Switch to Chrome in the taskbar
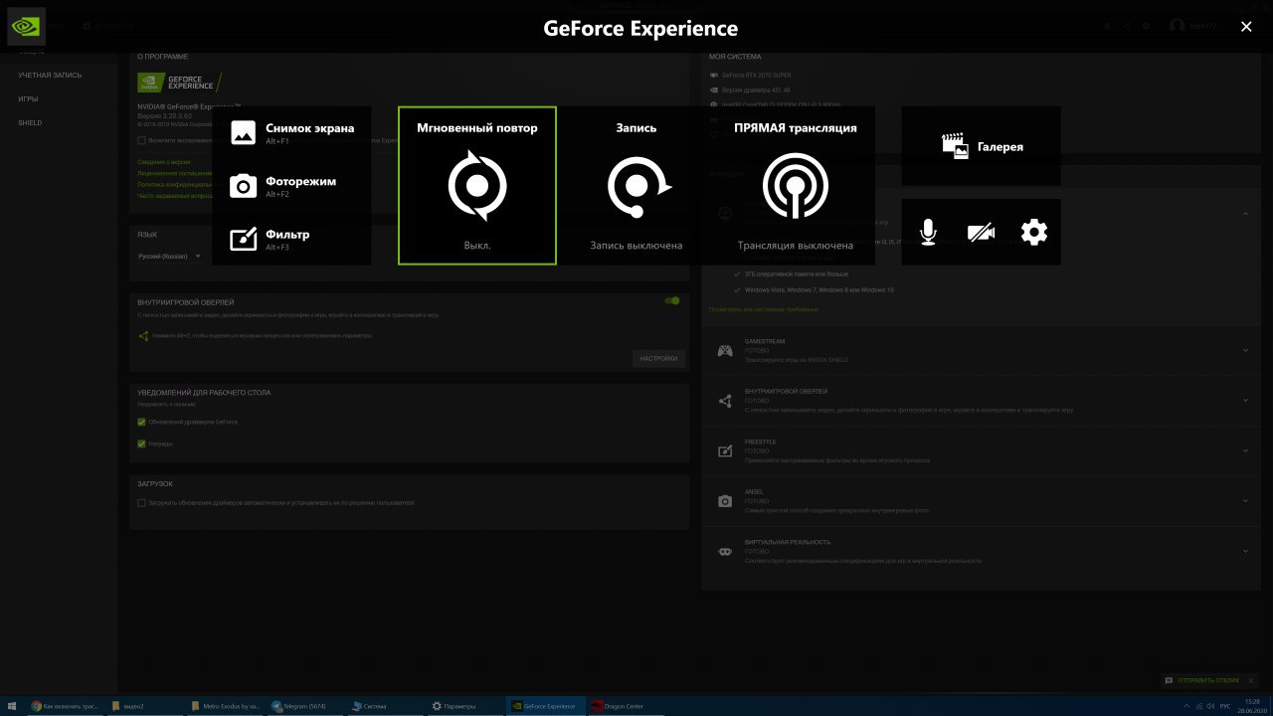This screenshot has height=716, width=1273. point(65,706)
